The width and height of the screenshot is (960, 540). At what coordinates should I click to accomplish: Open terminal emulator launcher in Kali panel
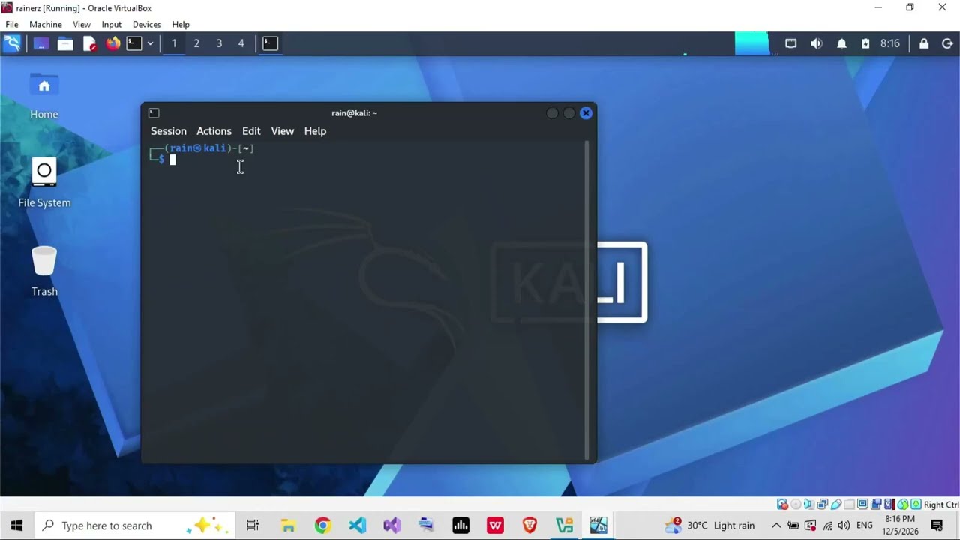click(x=134, y=43)
